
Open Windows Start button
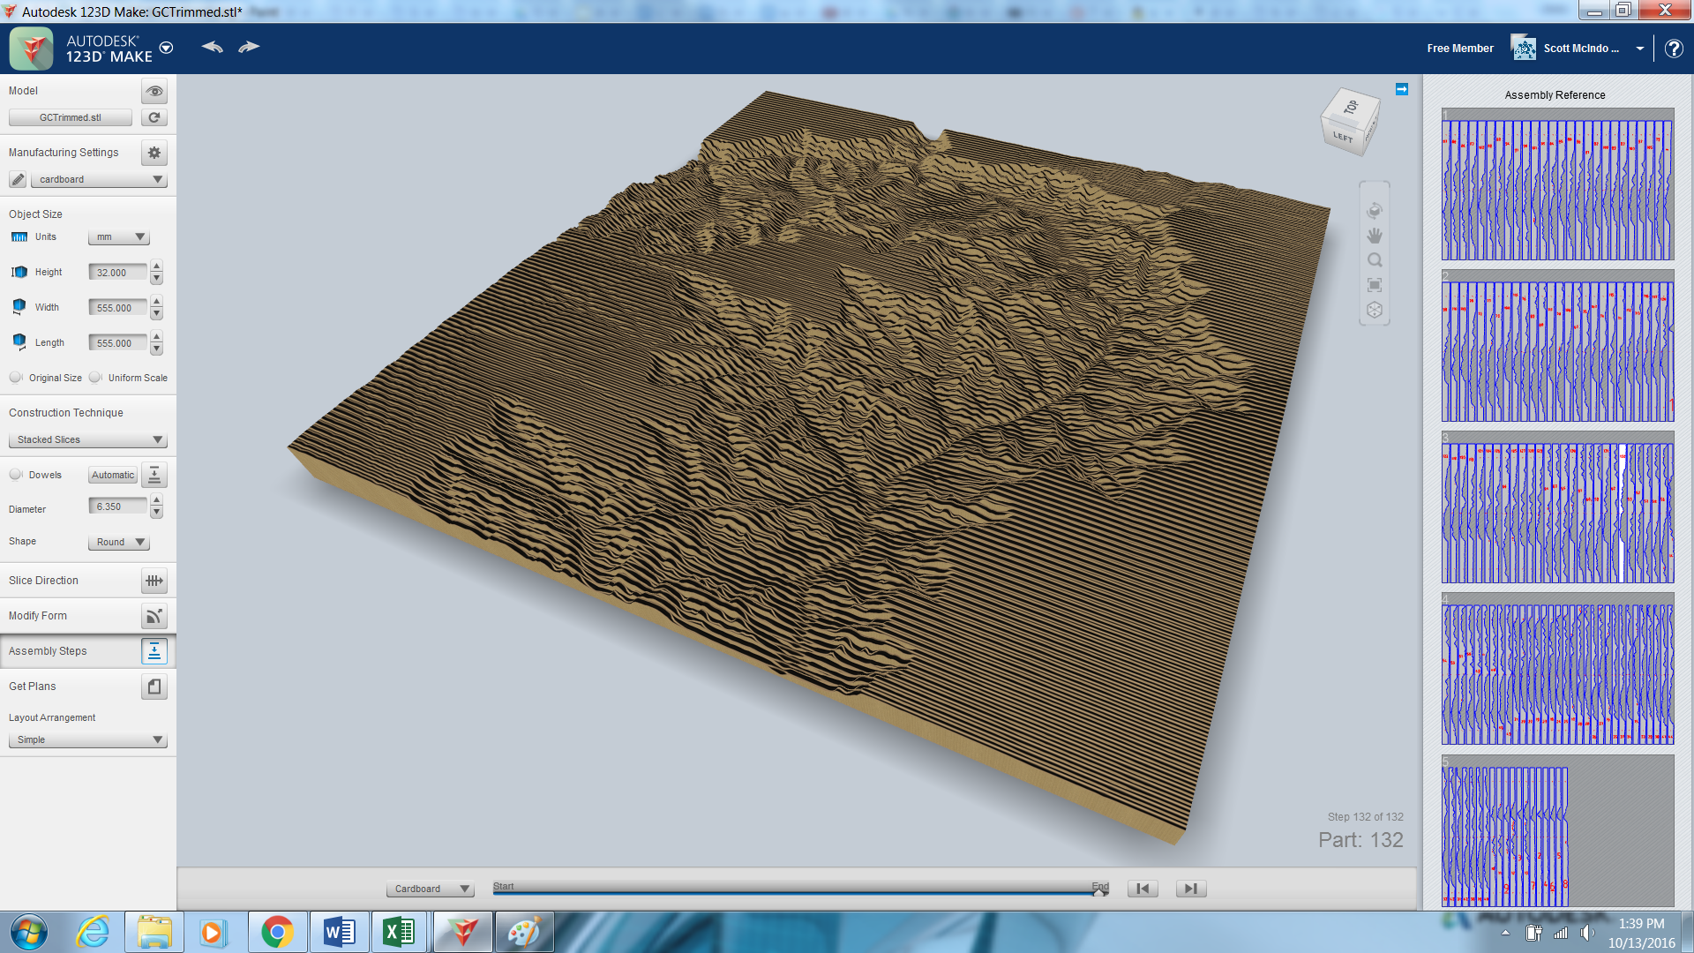click(x=28, y=932)
